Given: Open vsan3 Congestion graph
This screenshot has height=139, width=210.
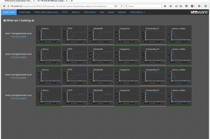Looking at the screenshot, I should tap(127, 76).
